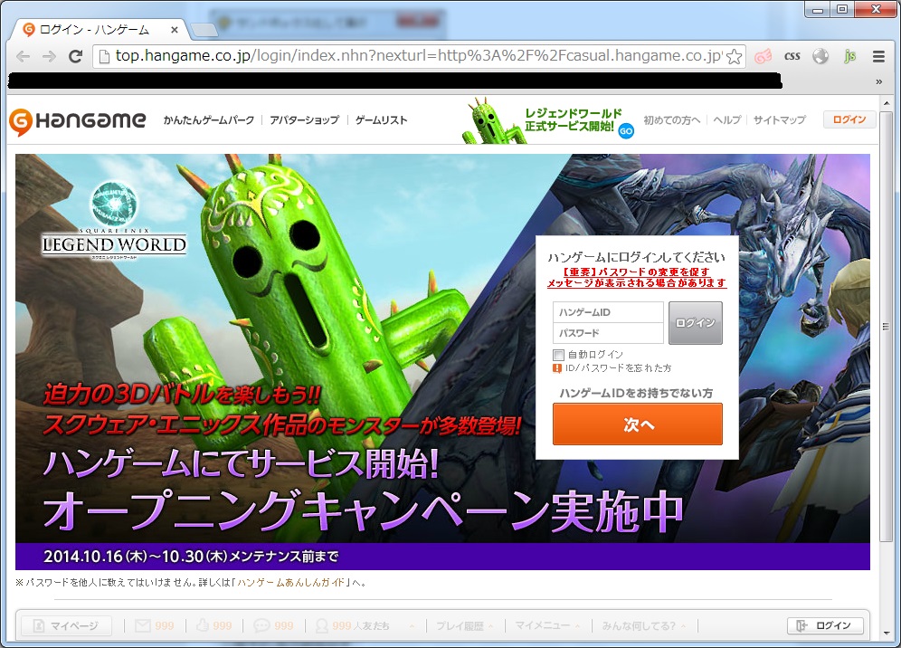Open 初めての方へ link
This screenshot has height=648, width=901.
(672, 120)
